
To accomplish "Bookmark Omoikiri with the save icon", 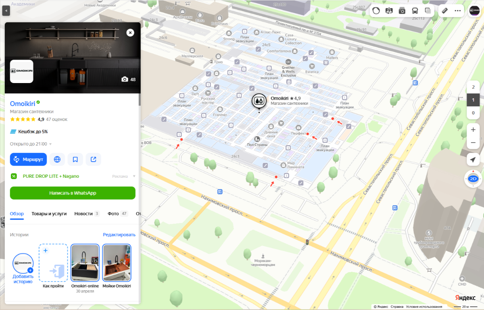I will 75,159.
